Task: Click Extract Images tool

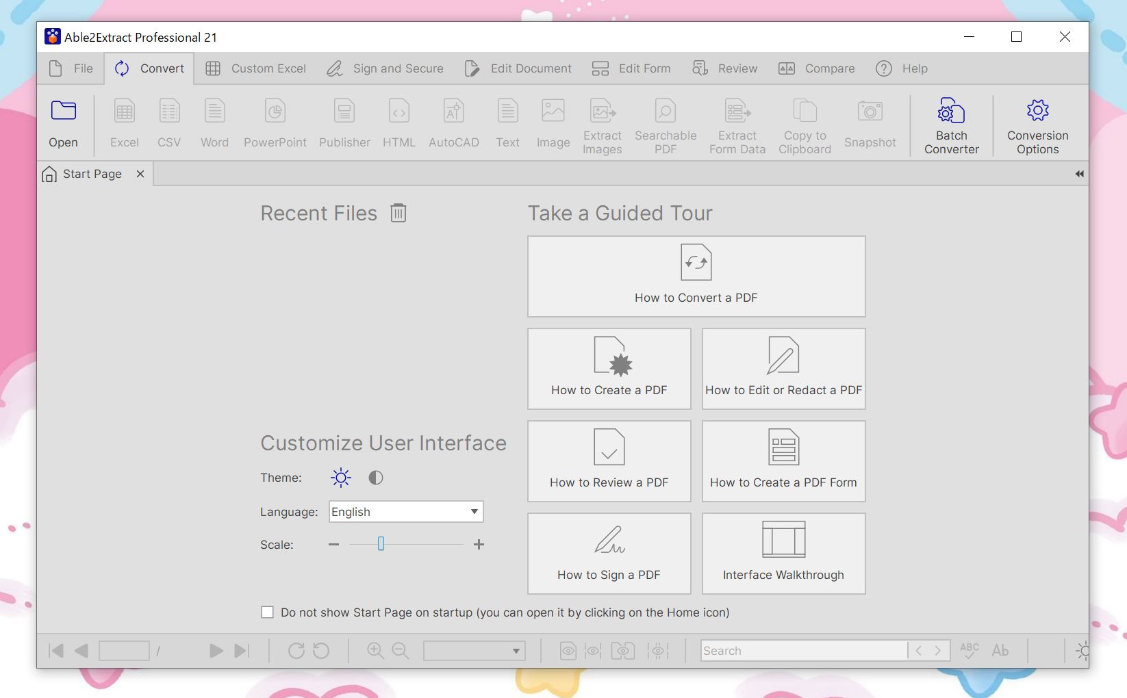Action: coord(603,127)
